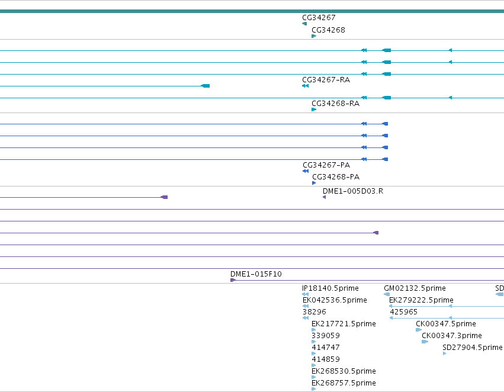Click the CK00347.3prime exon glyph
The image size is (504, 392).
tap(425, 342)
